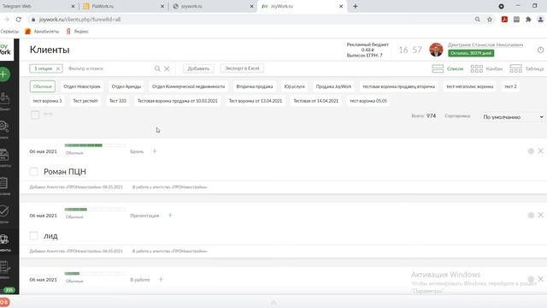Check the ЛИД client checkbox
The image size is (547, 308).
(33, 236)
